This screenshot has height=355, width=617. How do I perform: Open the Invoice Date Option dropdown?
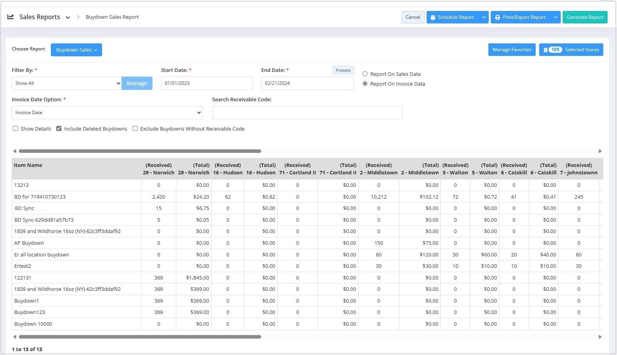(x=107, y=113)
